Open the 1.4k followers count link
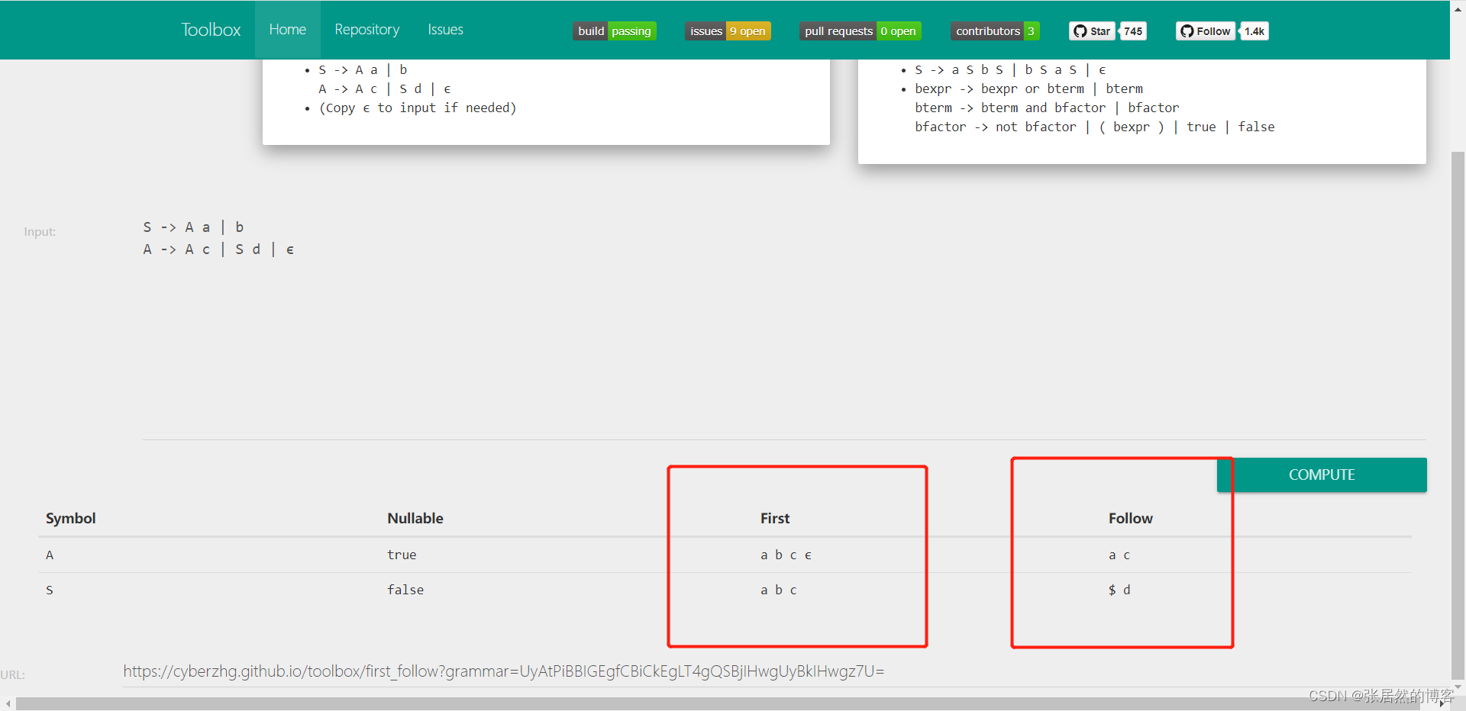The width and height of the screenshot is (1466, 711). (x=1254, y=31)
